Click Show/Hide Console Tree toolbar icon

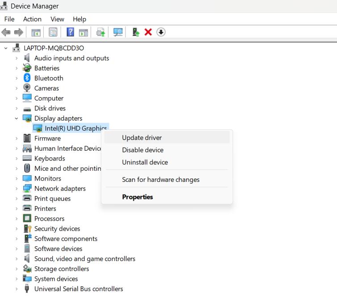(x=36, y=32)
